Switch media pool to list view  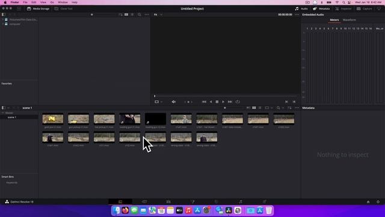click(260, 108)
